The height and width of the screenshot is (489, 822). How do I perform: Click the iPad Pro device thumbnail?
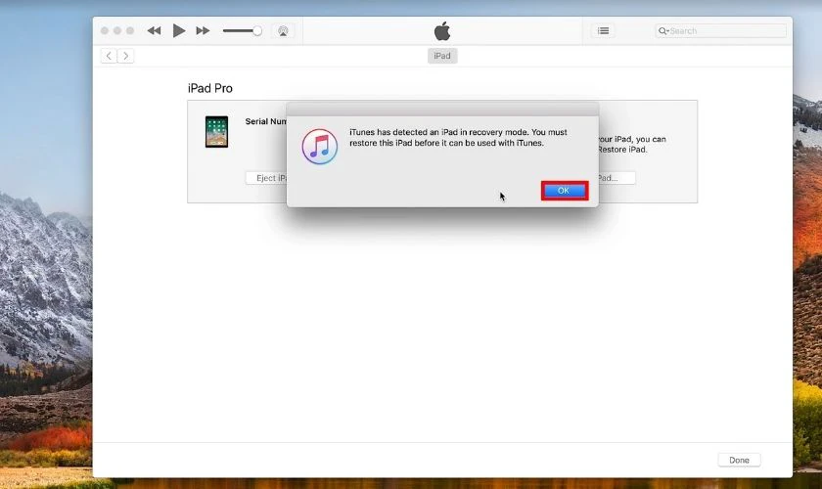(216, 132)
